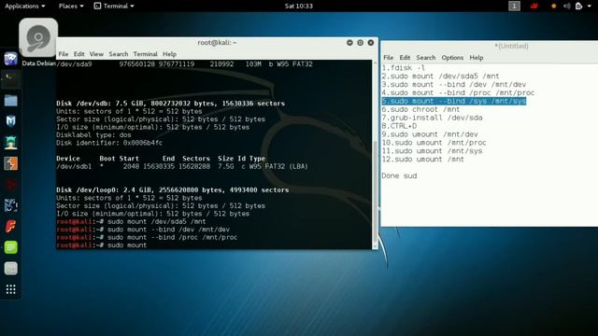The image size is (598, 336).
Task: Open the terminal Search menu
Action: [x=119, y=54]
